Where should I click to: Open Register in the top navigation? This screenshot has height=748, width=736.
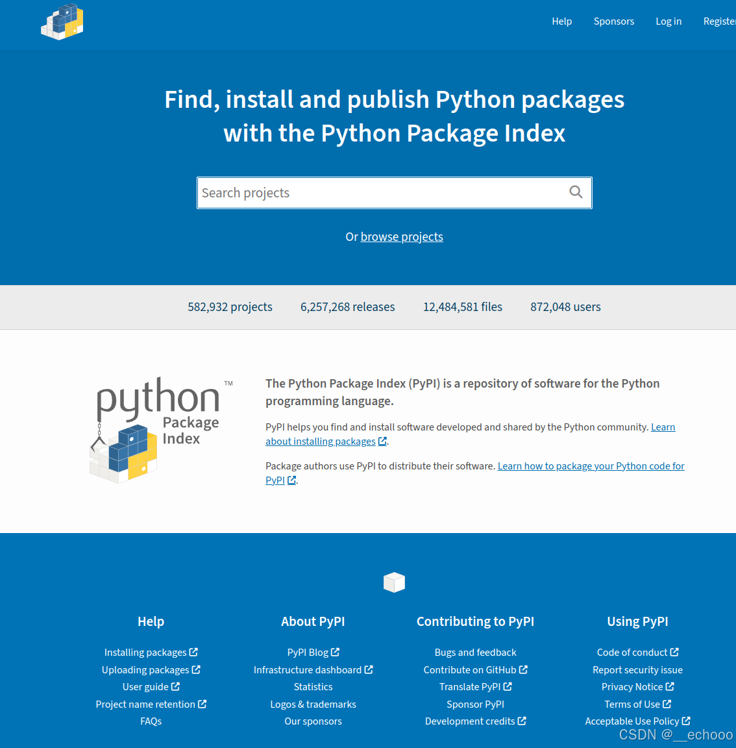[719, 21]
